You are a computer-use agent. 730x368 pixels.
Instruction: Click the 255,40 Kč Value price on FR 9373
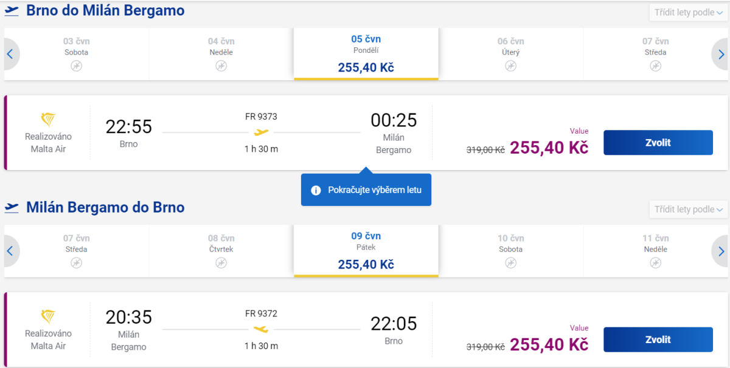tap(549, 148)
